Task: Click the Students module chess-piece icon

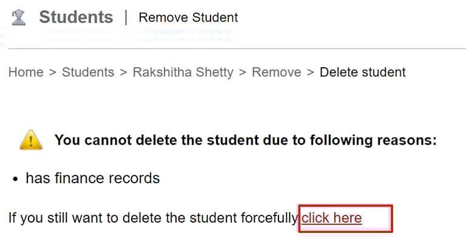Action: click(19, 18)
